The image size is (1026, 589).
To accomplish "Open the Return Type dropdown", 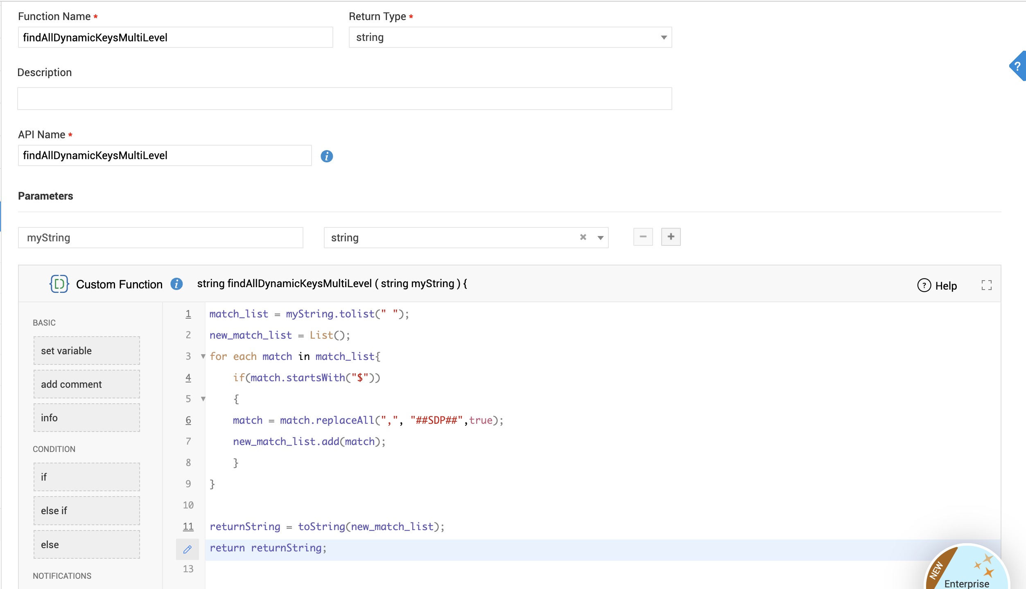I will pyautogui.click(x=664, y=38).
